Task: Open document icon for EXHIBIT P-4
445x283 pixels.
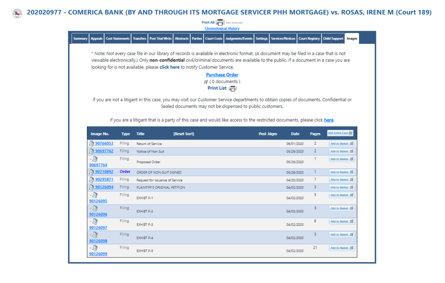Action: [x=95, y=235]
